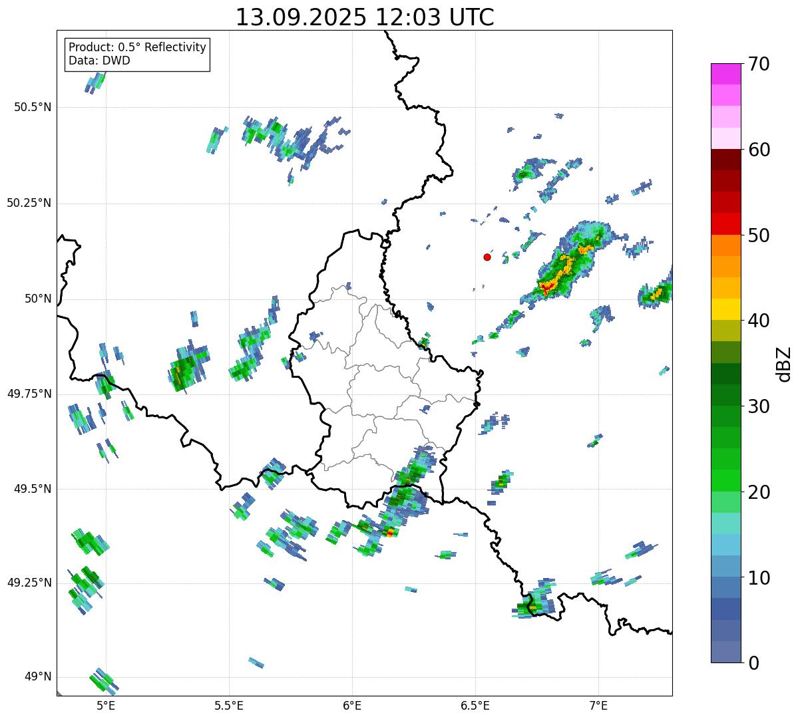Click the 'Data: DWD' text
Viewport: 800px width, 719px height.
[99, 61]
